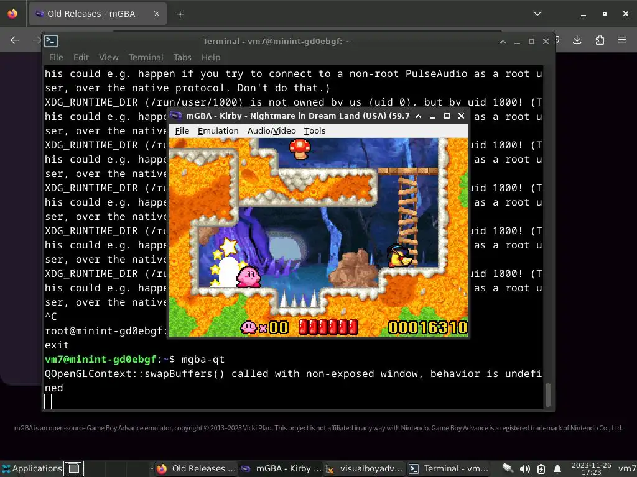Open Firefox extensions puzzle icon
Screen dimensions: 637x477
point(600,40)
